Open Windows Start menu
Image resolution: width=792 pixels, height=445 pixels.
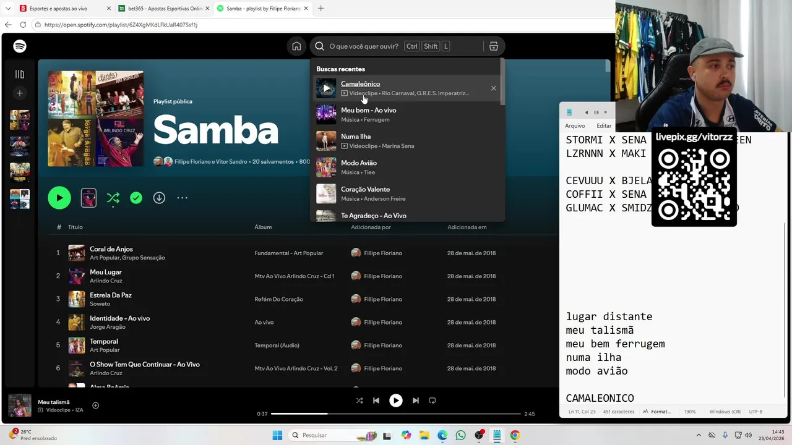(x=278, y=435)
